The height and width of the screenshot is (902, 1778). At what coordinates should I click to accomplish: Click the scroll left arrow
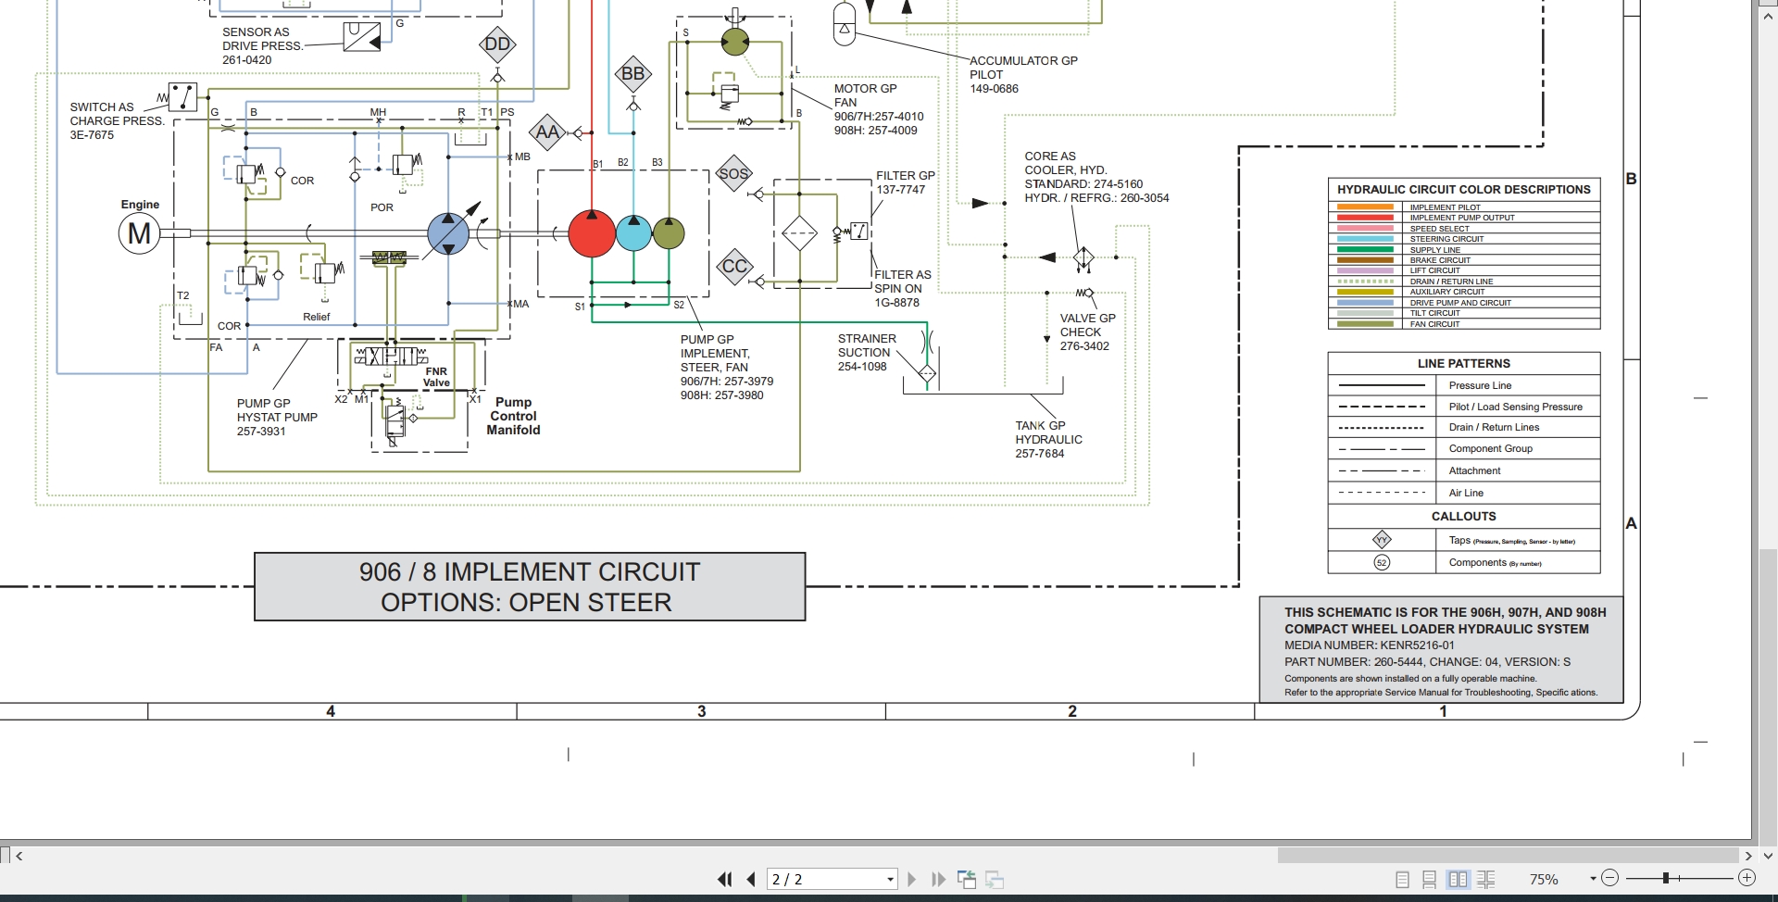19,856
